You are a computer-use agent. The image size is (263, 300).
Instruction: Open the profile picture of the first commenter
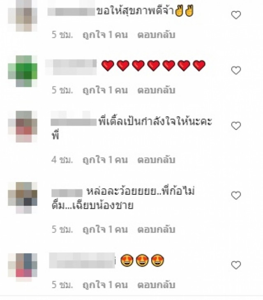(23, 16)
